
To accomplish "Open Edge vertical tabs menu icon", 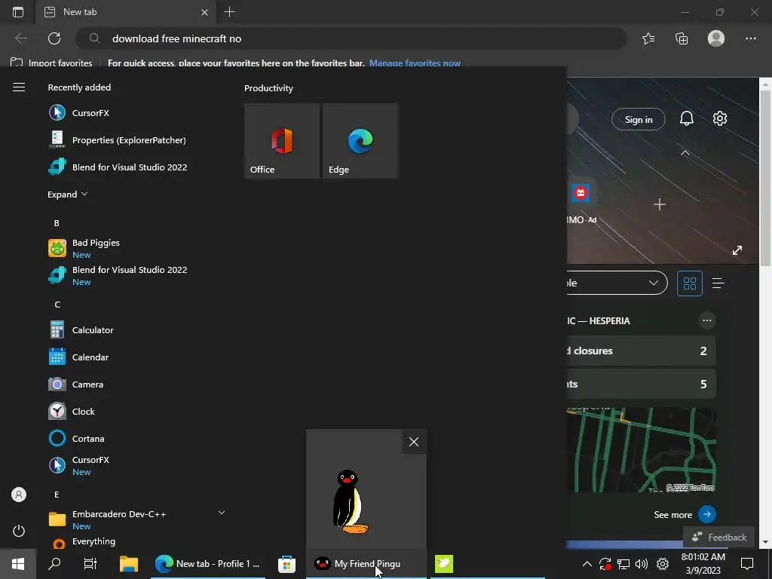I will tap(18, 12).
